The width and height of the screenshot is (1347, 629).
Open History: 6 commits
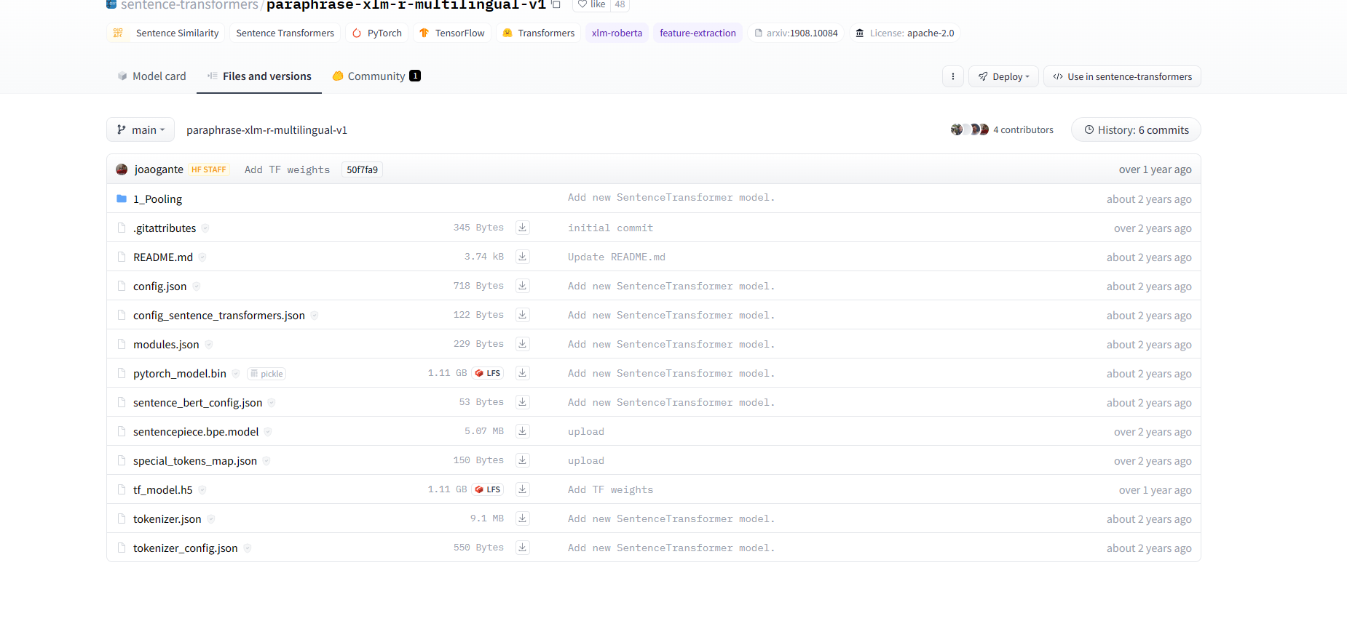(x=1136, y=129)
